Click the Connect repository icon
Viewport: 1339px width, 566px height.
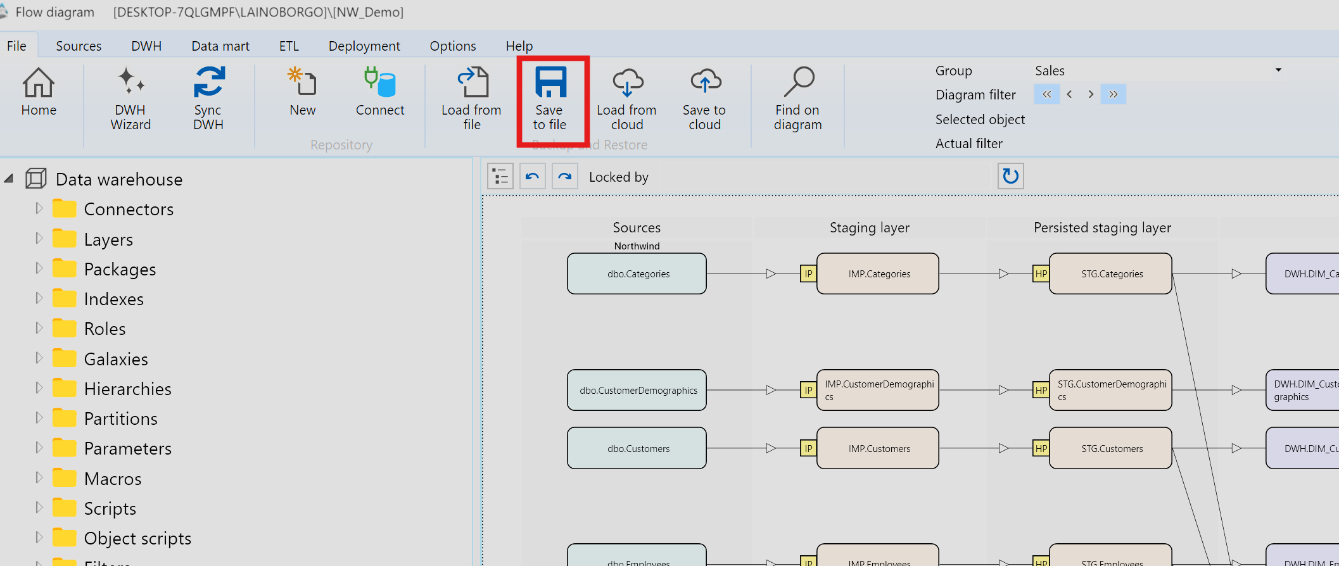pyautogui.click(x=380, y=92)
